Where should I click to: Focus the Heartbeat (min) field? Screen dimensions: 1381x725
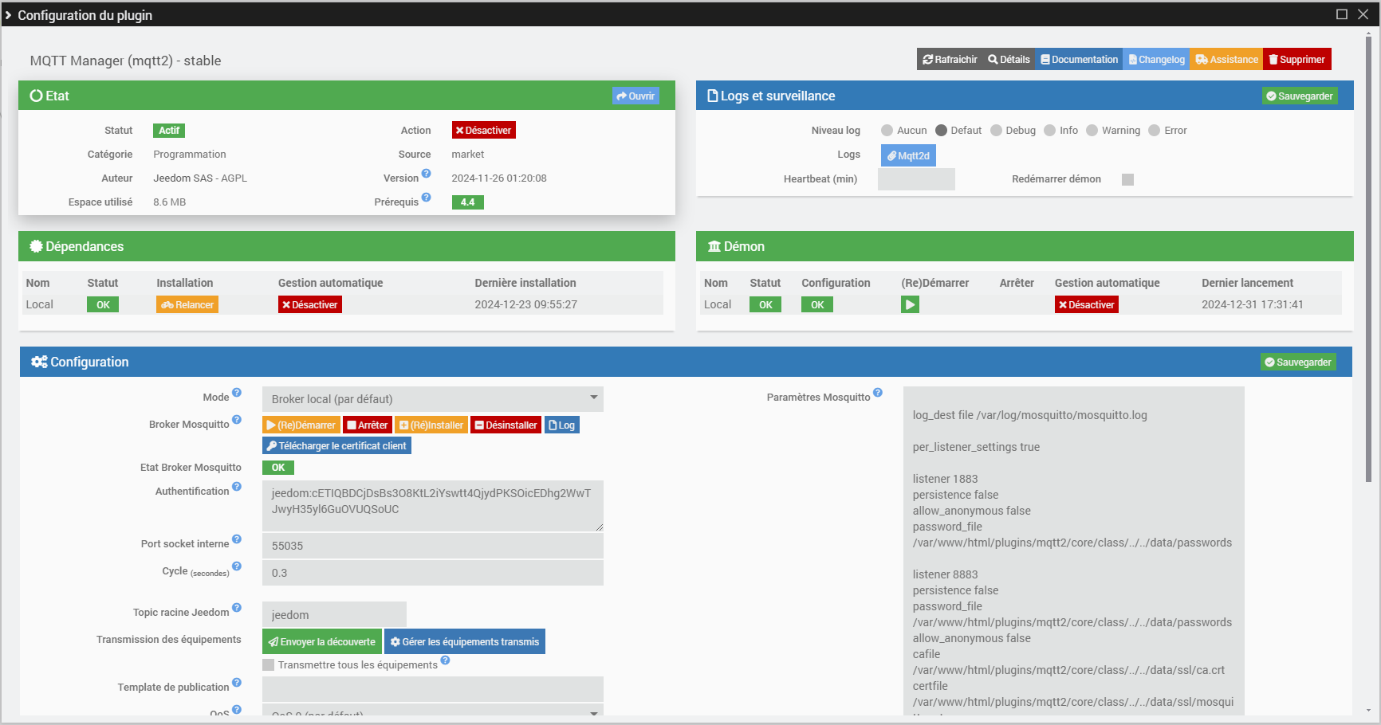(x=916, y=179)
